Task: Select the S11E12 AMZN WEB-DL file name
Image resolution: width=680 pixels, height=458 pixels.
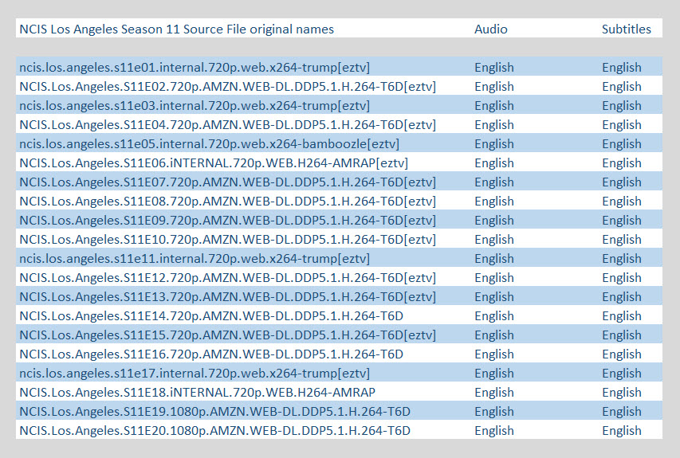Action: [228, 278]
